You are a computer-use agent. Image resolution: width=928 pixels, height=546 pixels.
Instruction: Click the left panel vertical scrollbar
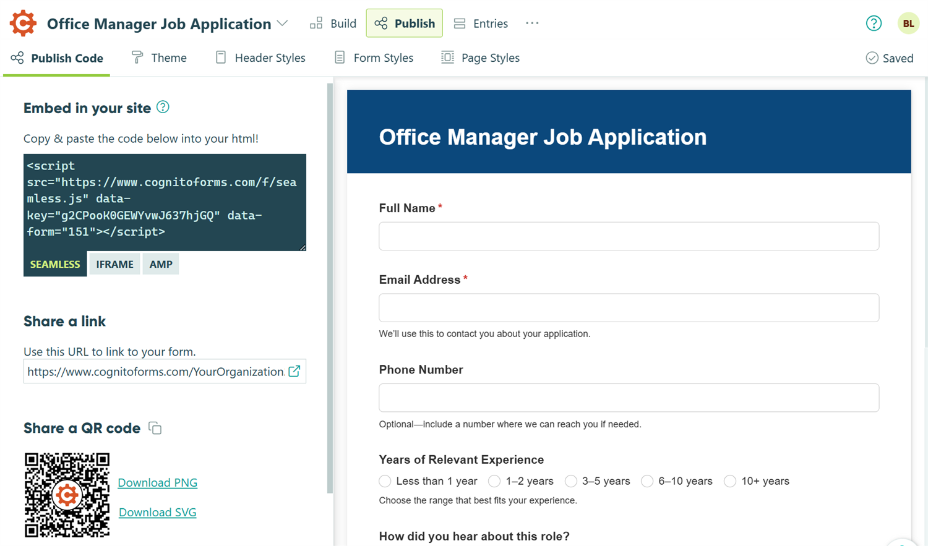point(330,288)
